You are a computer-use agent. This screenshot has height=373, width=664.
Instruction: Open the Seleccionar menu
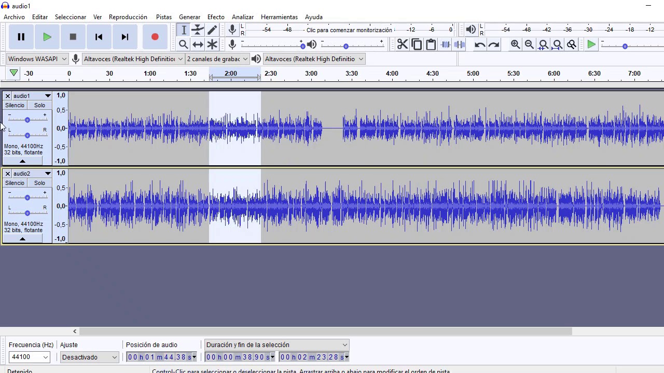71,17
